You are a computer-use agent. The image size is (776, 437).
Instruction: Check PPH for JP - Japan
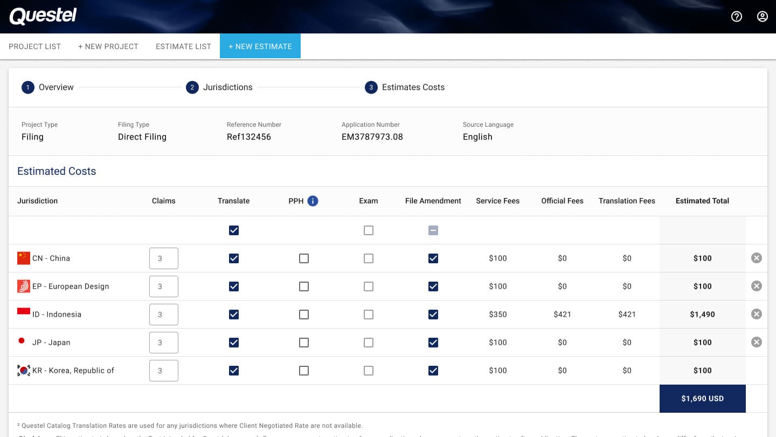coord(304,343)
